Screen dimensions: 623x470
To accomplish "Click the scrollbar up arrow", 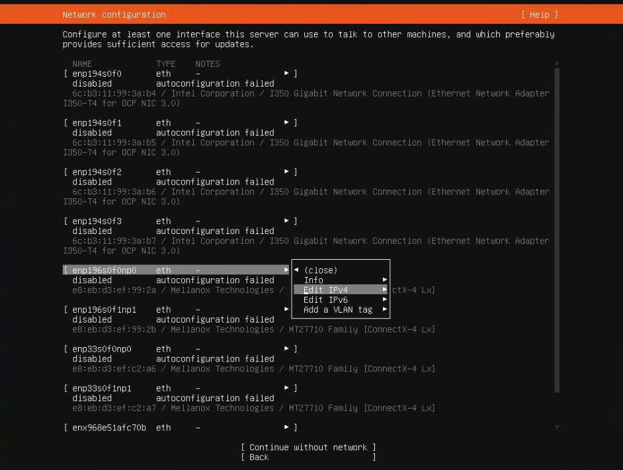I will click(556, 63).
